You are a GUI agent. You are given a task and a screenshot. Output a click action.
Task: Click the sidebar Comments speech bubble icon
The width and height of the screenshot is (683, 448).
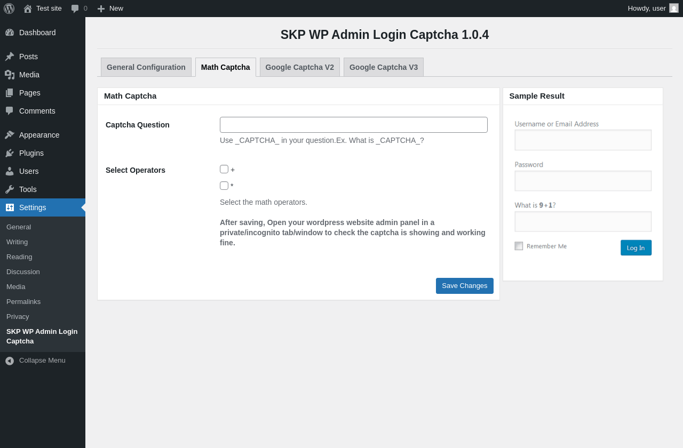(x=10, y=111)
